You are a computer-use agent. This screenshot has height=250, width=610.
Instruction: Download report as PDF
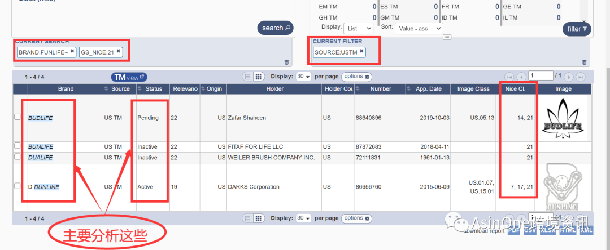click(514, 230)
